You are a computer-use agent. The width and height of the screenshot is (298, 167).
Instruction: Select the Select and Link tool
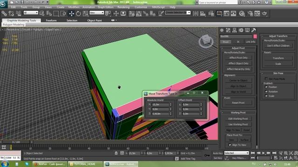4,13
